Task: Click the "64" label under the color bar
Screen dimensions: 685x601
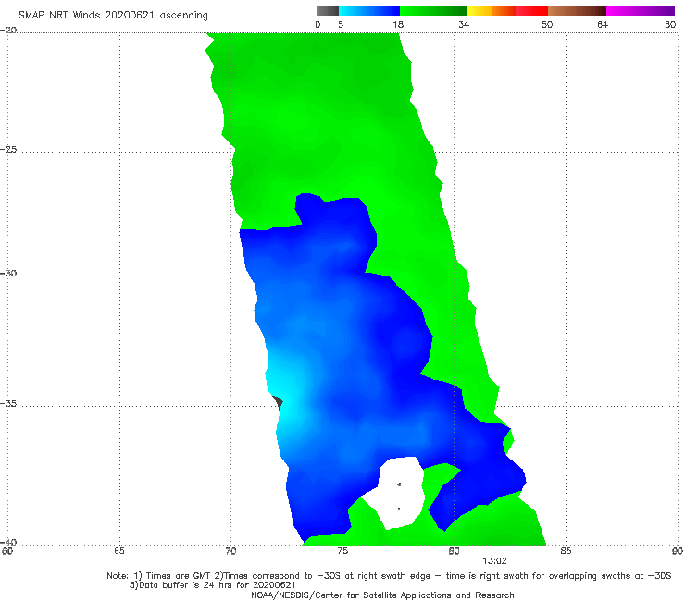Action: (x=603, y=25)
